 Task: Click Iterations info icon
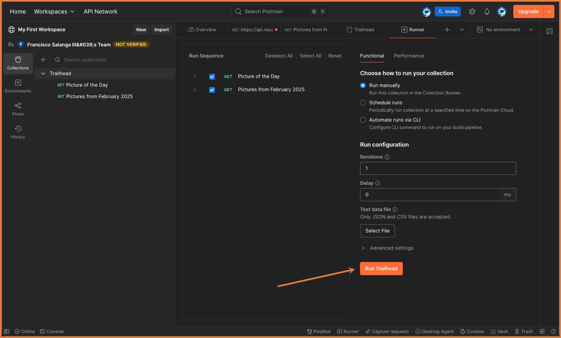point(387,157)
